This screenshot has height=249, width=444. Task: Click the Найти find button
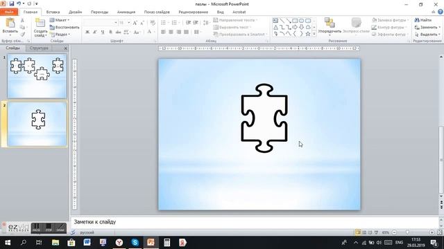coord(423,20)
